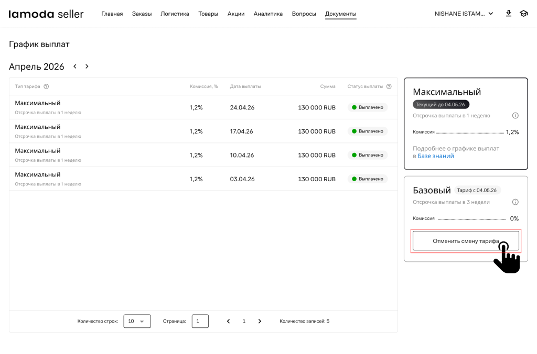
Task: Click help icon next to Тип тарифа
Action: click(46, 86)
